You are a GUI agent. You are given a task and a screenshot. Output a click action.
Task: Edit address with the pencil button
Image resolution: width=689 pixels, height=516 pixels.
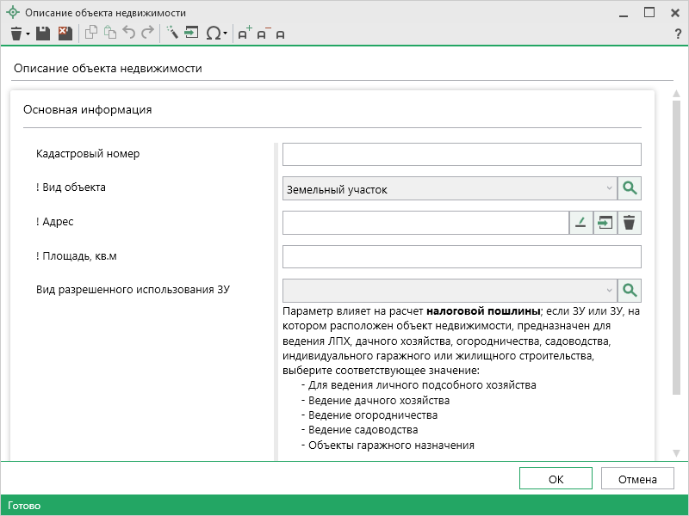point(580,223)
